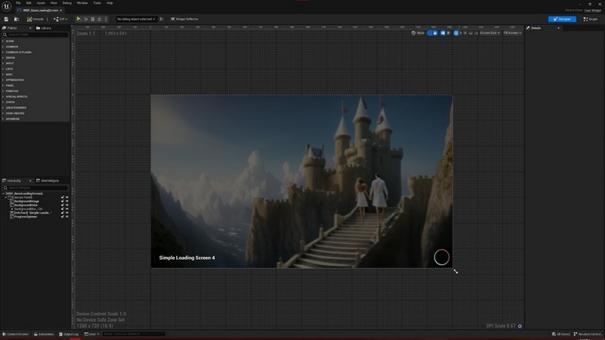Click the Save asset icon

(7, 19)
